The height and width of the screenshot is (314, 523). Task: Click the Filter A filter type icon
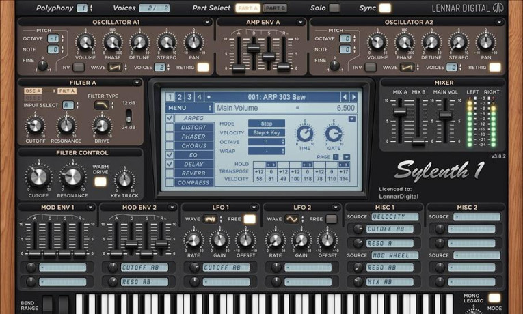coord(102,105)
